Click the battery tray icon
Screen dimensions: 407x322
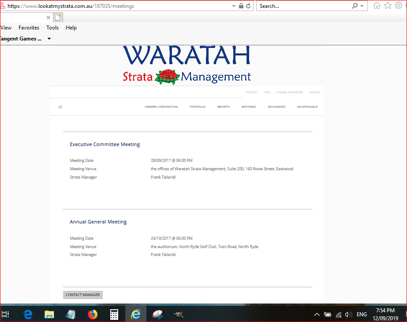[328, 315]
